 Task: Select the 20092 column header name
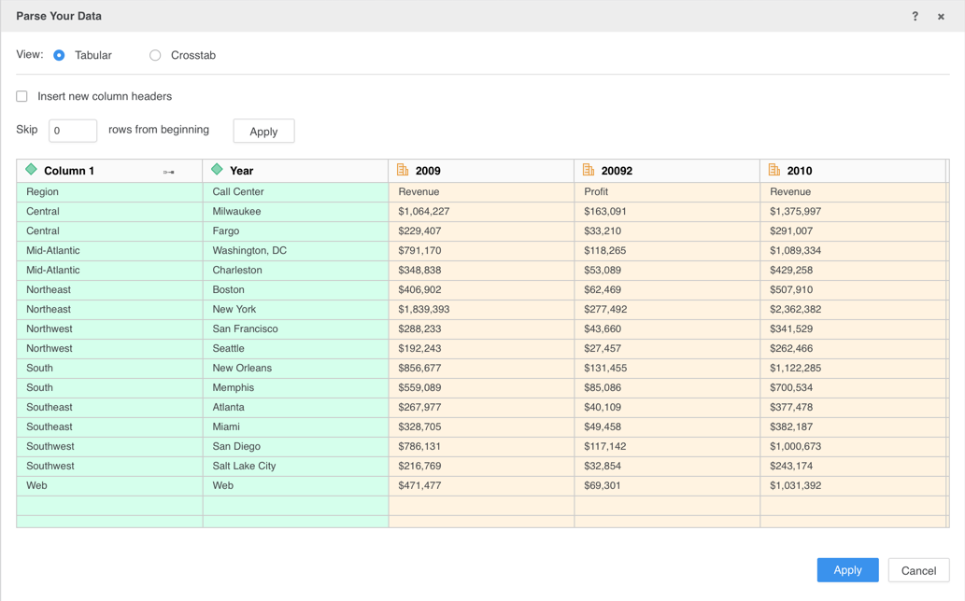(x=617, y=171)
